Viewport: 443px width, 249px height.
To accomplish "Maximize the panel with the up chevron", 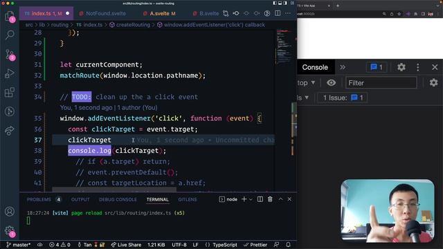I will (280, 199).
